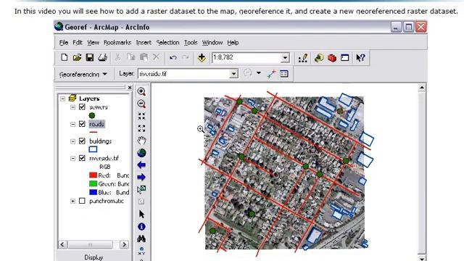Click the Redo arrow icon
464x261 pixels.
[x=186, y=58]
